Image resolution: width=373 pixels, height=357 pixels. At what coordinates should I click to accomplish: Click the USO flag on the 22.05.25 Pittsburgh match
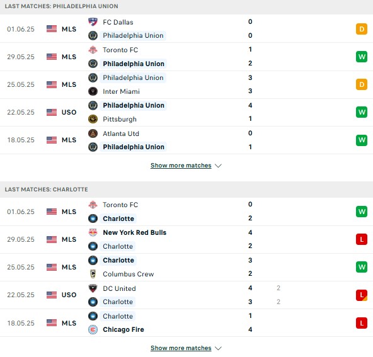tap(52, 112)
